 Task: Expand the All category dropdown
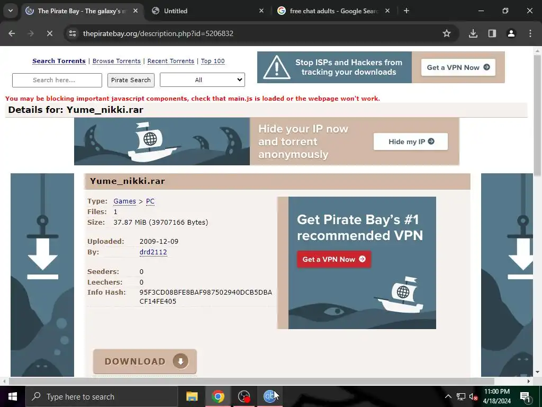202,80
